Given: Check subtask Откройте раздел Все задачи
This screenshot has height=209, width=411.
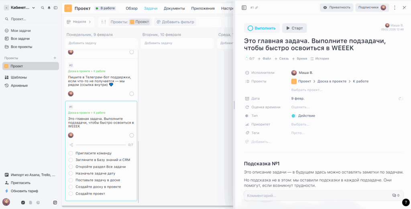Looking at the screenshot, I should pos(71,166).
